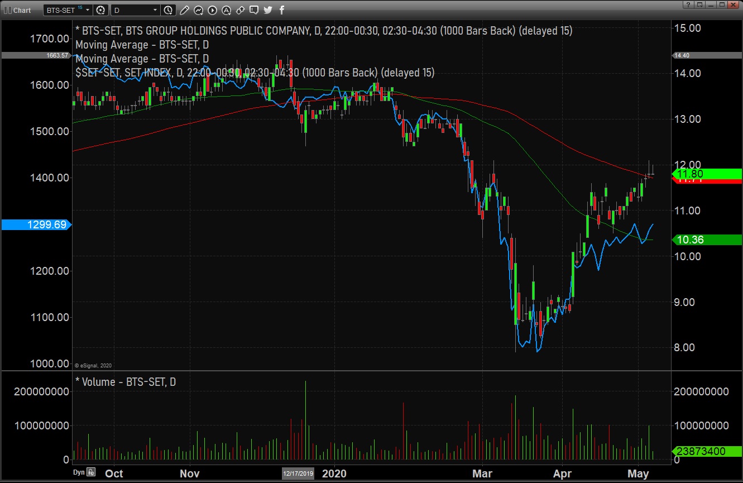The image size is (743, 483).
Task: Click the Apr label on time axis
Action: (x=563, y=474)
